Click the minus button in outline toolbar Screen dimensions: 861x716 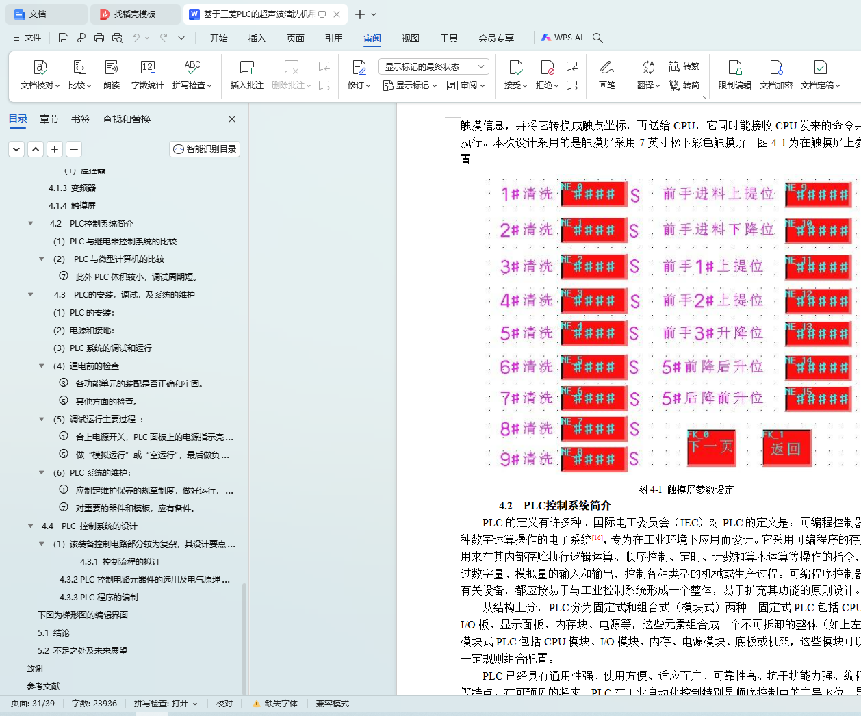click(74, 149)
